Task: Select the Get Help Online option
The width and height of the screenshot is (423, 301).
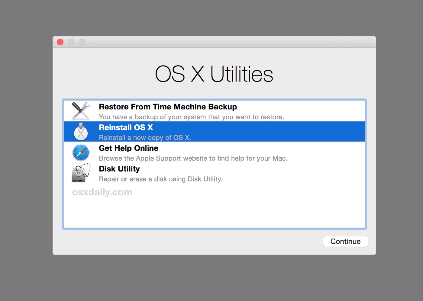Action: [181, 152]
